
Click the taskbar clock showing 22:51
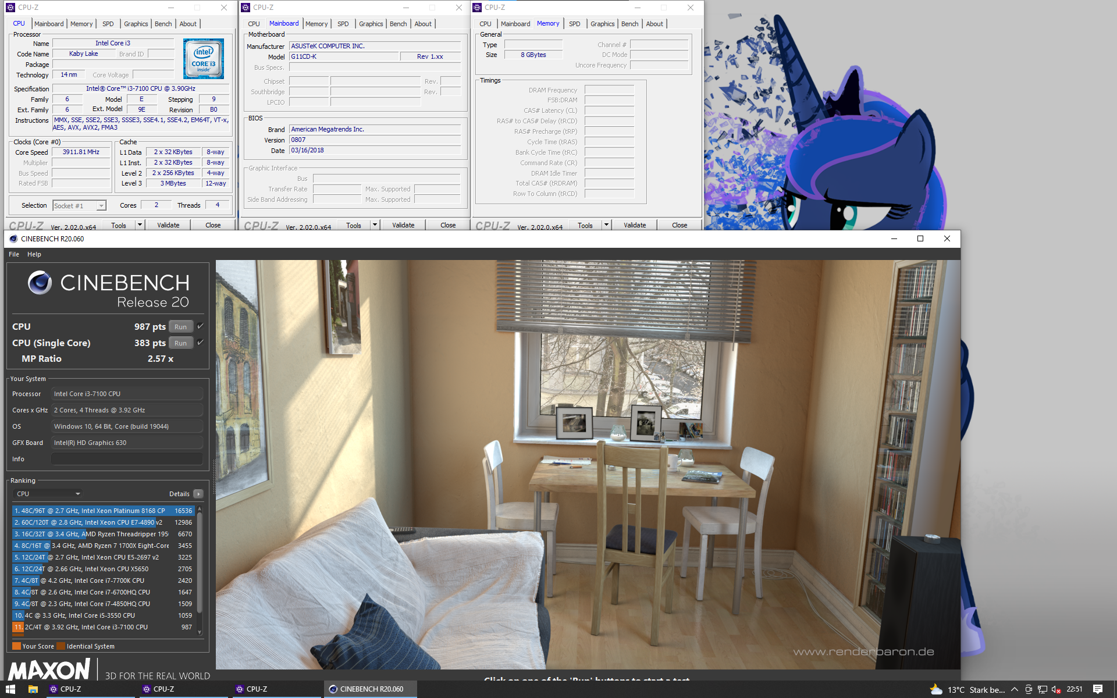1075,689
